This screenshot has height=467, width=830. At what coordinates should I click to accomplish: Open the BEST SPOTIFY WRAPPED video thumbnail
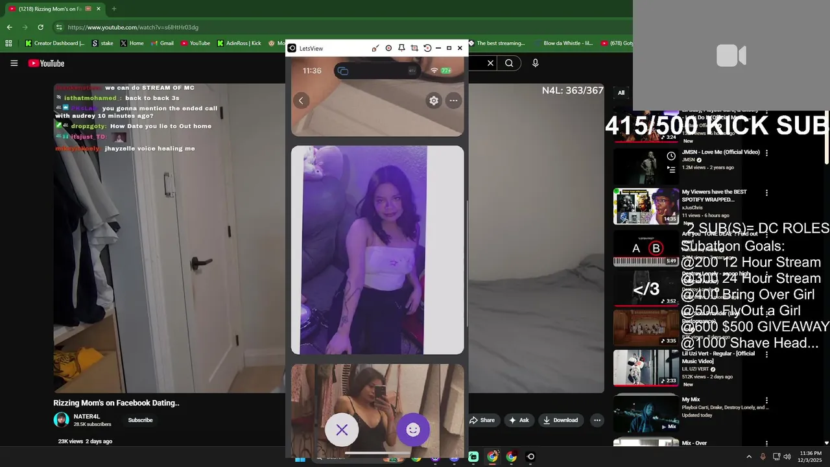pyautogui.click(x=646, y=206)
